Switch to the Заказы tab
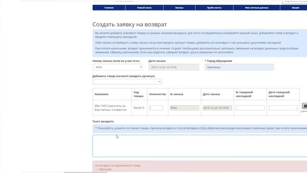 coord(179,8)
